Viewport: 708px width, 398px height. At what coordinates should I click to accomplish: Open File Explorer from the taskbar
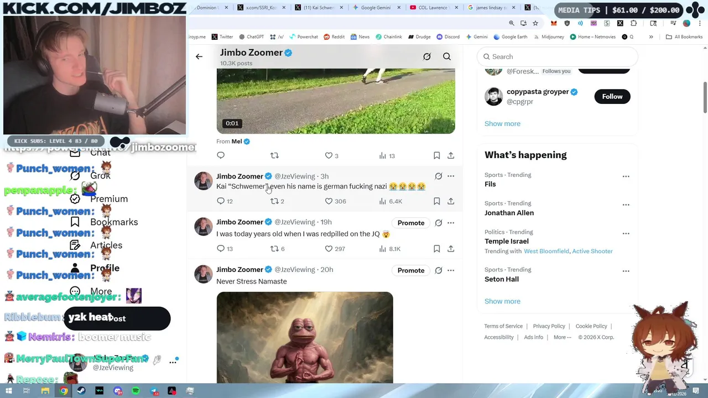click(45, 391)
